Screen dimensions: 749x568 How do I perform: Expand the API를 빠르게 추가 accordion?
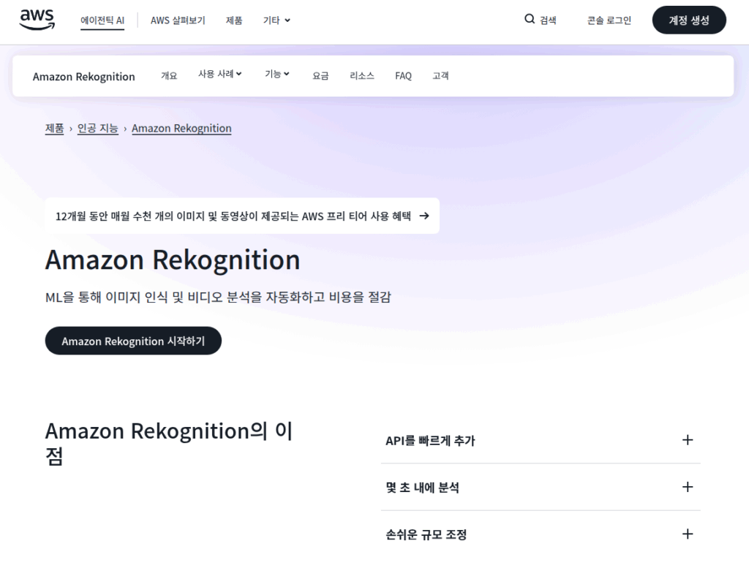point(687,440)
